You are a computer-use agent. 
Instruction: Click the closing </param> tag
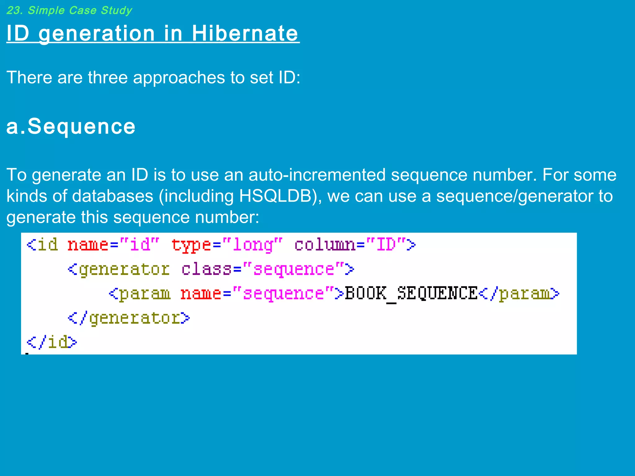click(519, 293)
